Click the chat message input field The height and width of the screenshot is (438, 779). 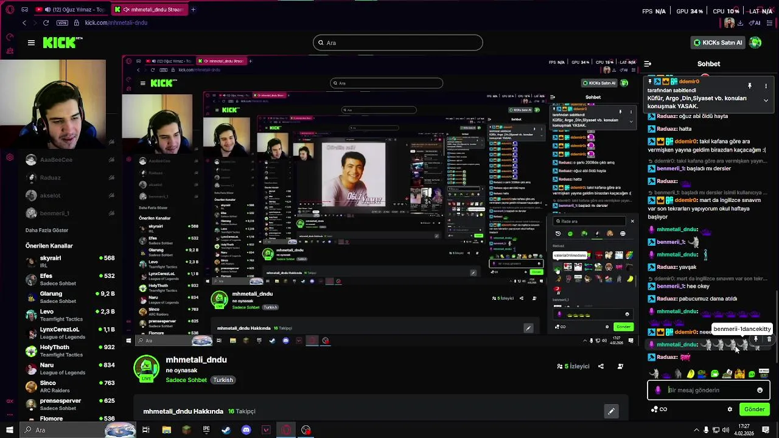(708, 391)
